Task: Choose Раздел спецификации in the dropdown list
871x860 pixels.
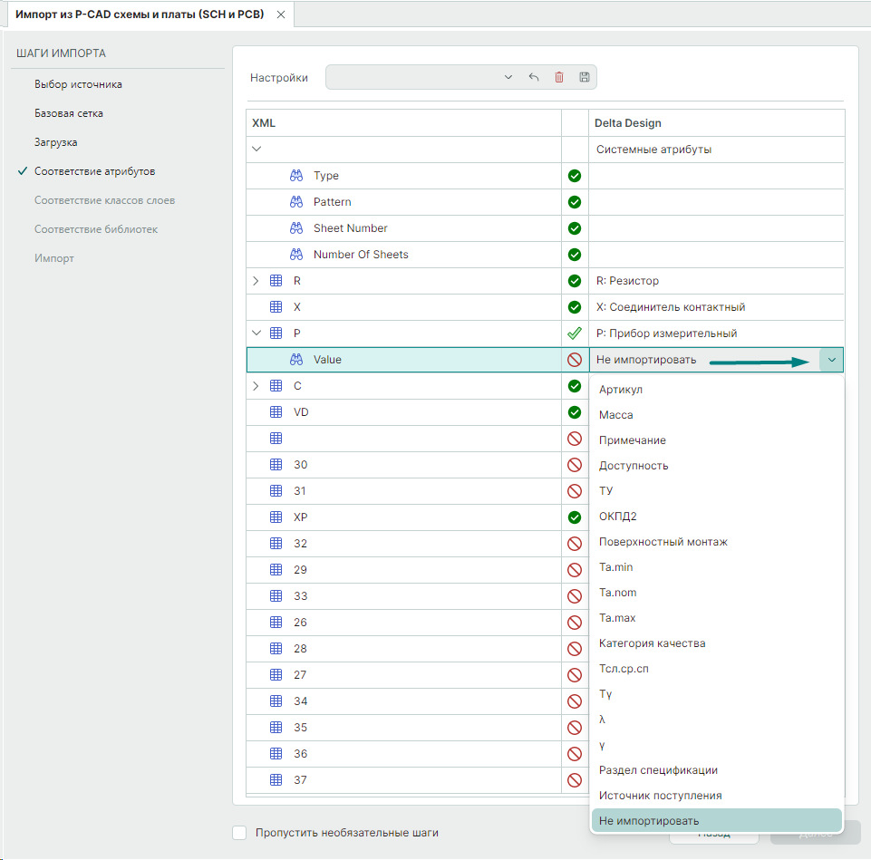Action: point(658,770)
